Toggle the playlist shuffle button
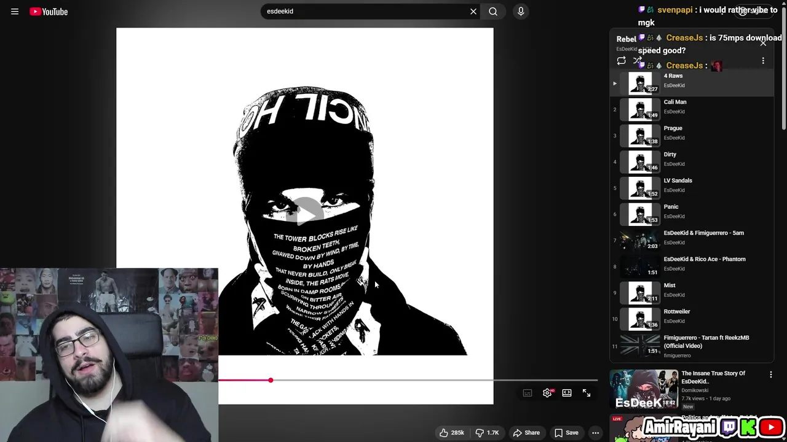This screenshot has width=787, height=442. click(x=638, y=61)
